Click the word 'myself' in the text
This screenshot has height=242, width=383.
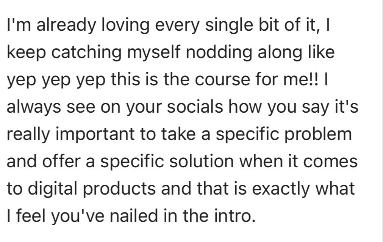[x=154, y=53]
